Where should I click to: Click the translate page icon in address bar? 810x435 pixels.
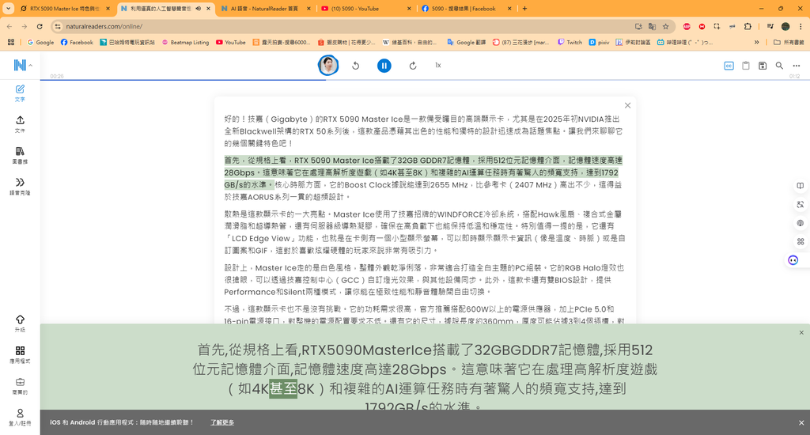[652, 26]
